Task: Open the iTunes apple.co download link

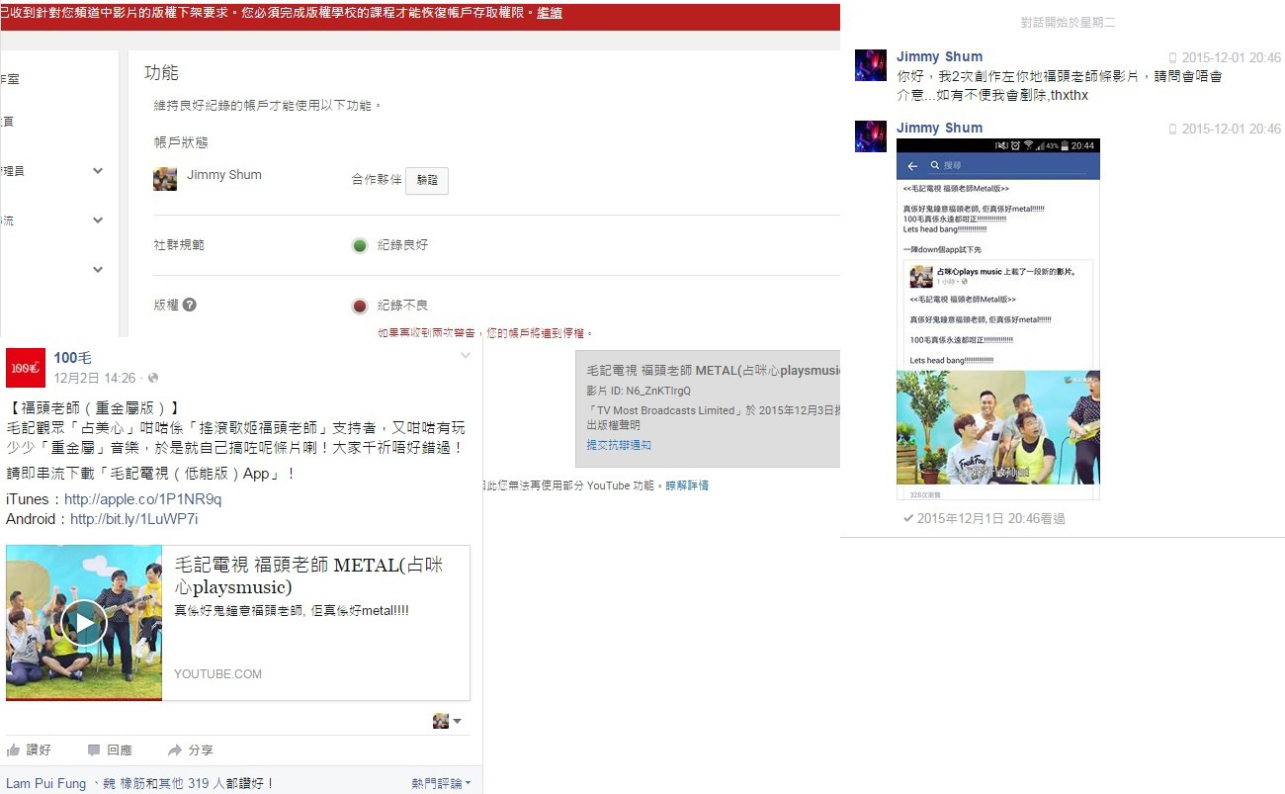Action: tap(142, 499)
